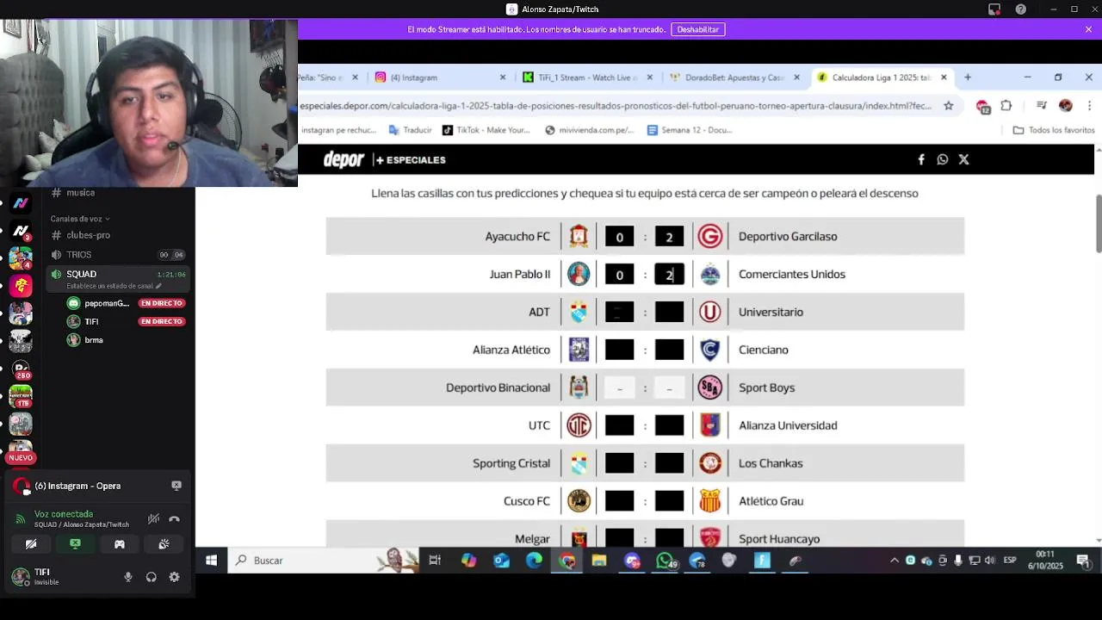Switch to the Instagram browser tab
The image size is (1102, 620).
pyautogui.click(x=439, y=77)
